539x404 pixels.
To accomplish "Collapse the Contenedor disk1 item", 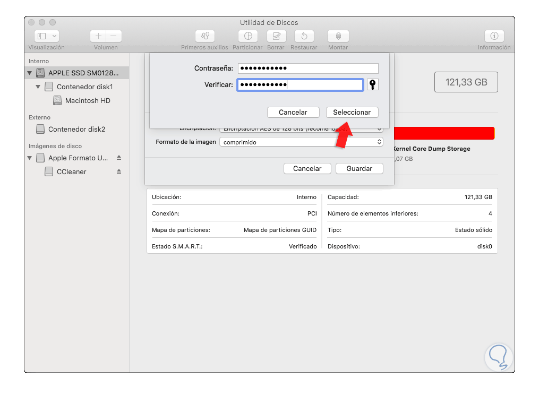I will click(38, 87).
